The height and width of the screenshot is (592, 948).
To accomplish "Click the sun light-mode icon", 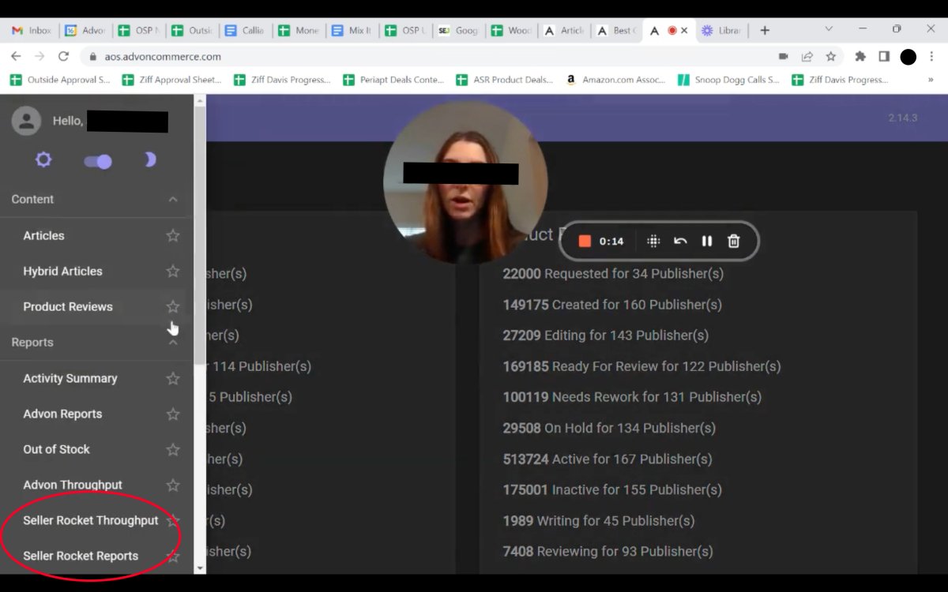I will tap(43, 160).
